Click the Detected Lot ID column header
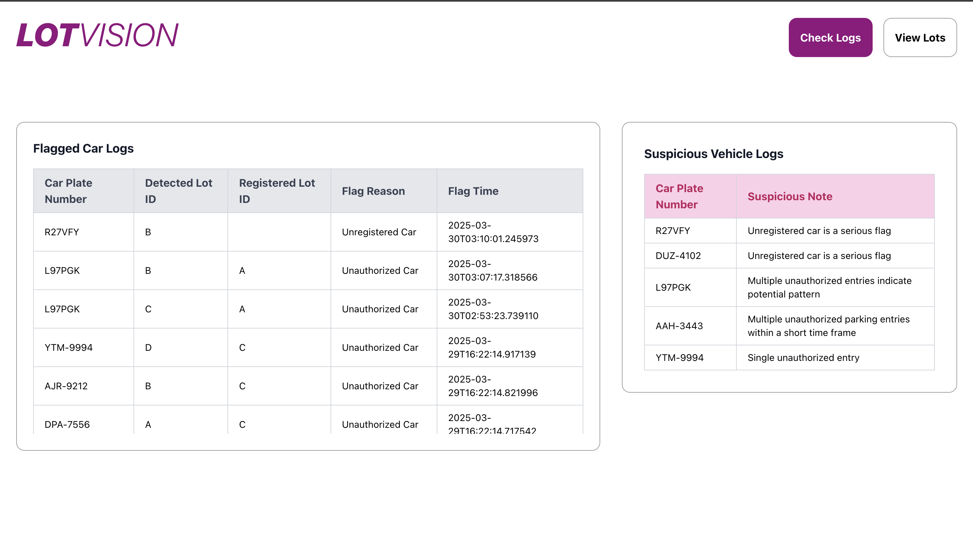Image resolution: width=973 pixels, height=550 pixels. 178,191
